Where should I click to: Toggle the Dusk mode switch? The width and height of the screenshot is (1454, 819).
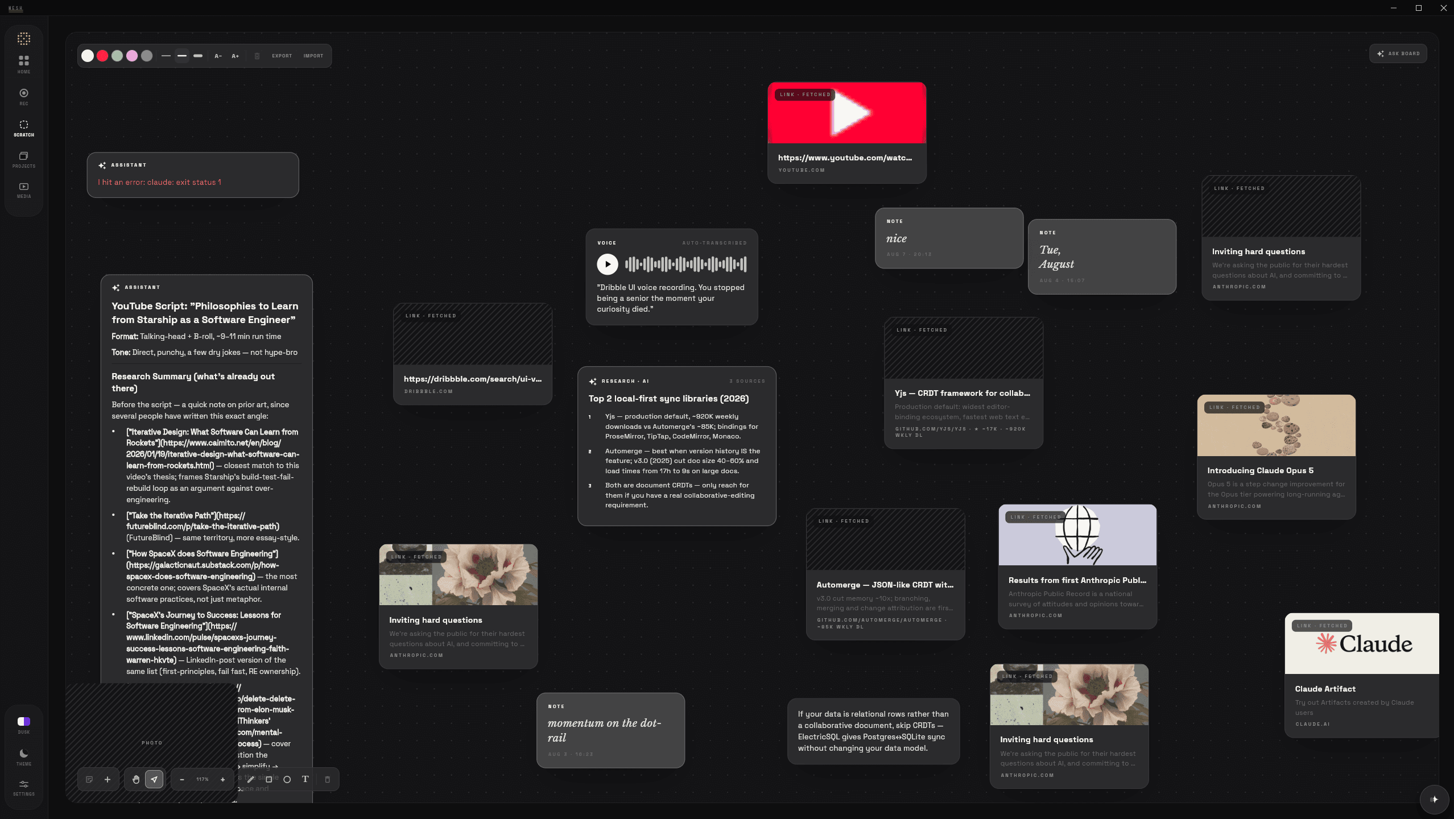24,721
